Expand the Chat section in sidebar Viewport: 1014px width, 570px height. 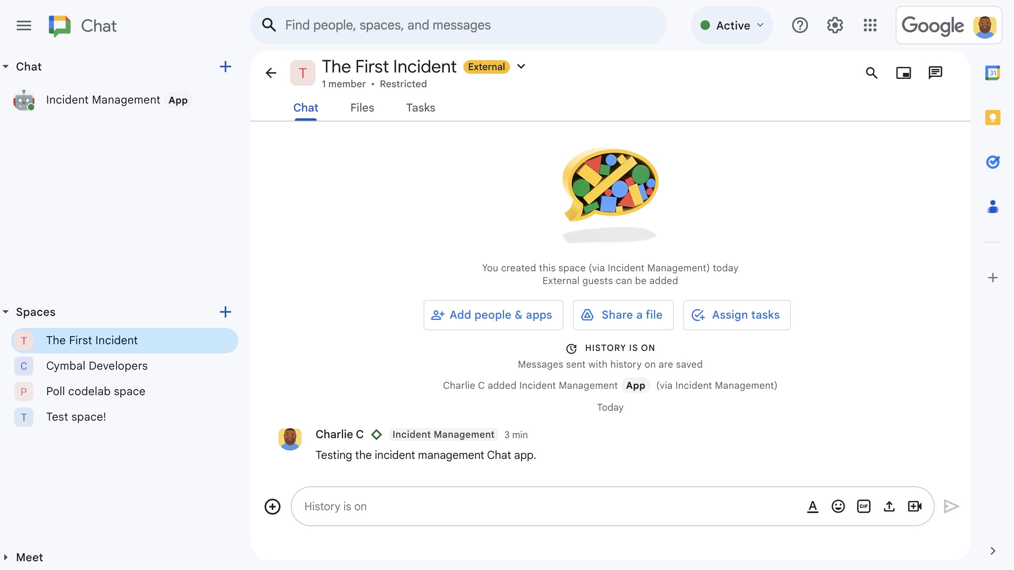6,66
